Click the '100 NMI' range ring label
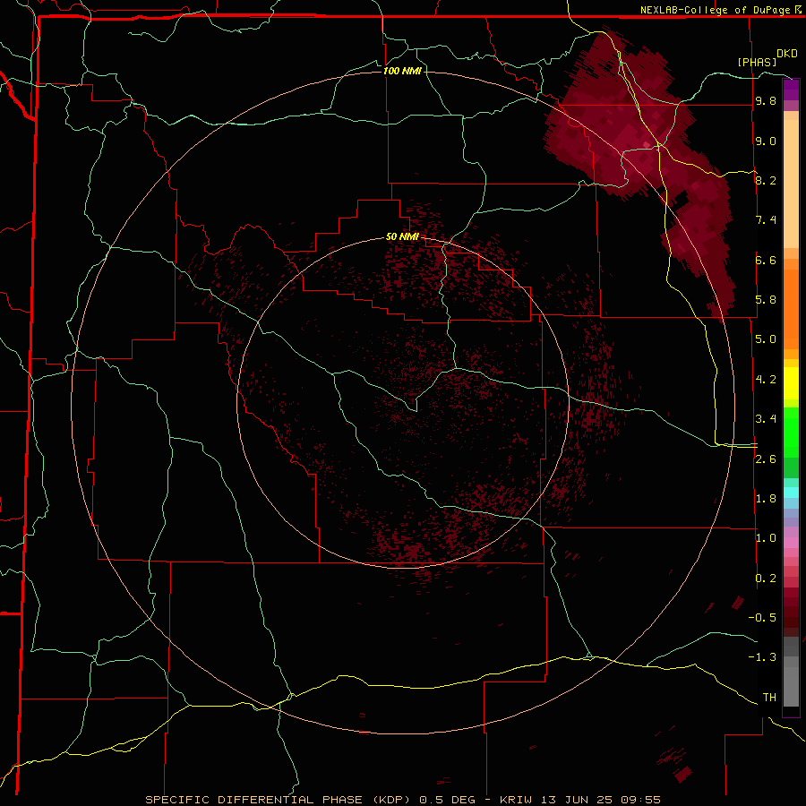Viewport: 806px width, 806px height. pyautogui.click(x=402, y=71)
